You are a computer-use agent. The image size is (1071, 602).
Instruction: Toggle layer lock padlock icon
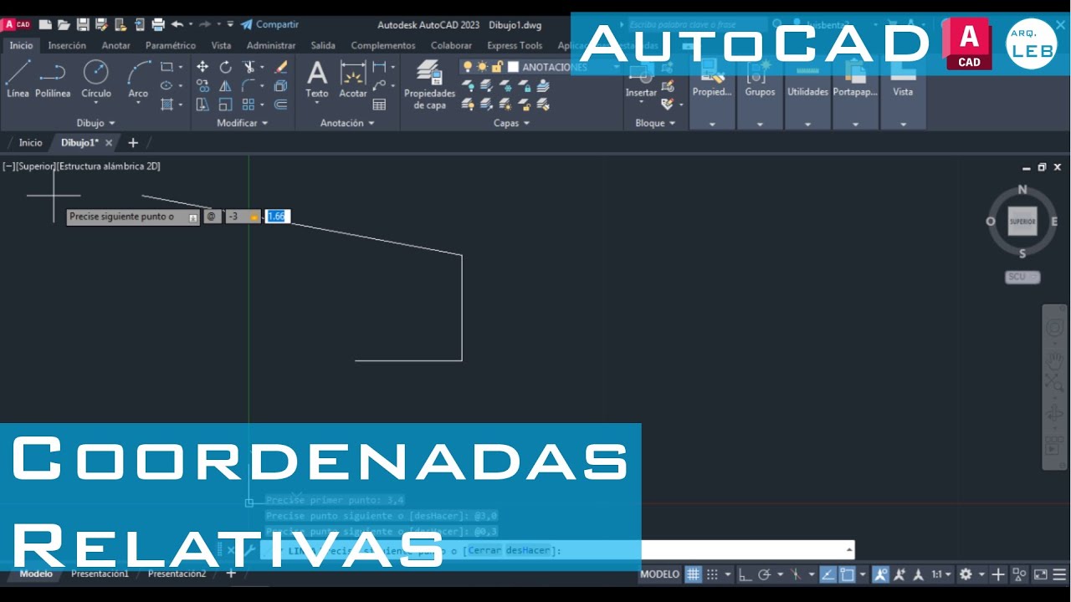point(497,67)
